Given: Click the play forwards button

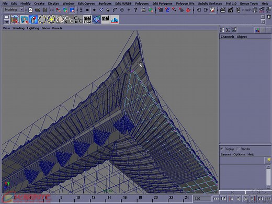Looking at the screenshot, I should pos(245,198).
